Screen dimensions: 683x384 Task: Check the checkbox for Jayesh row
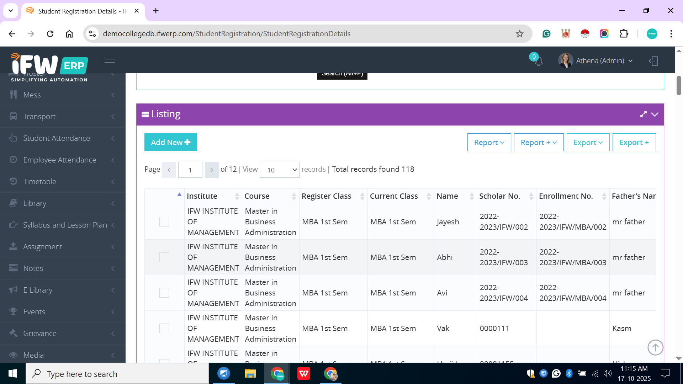pos(164,222)
